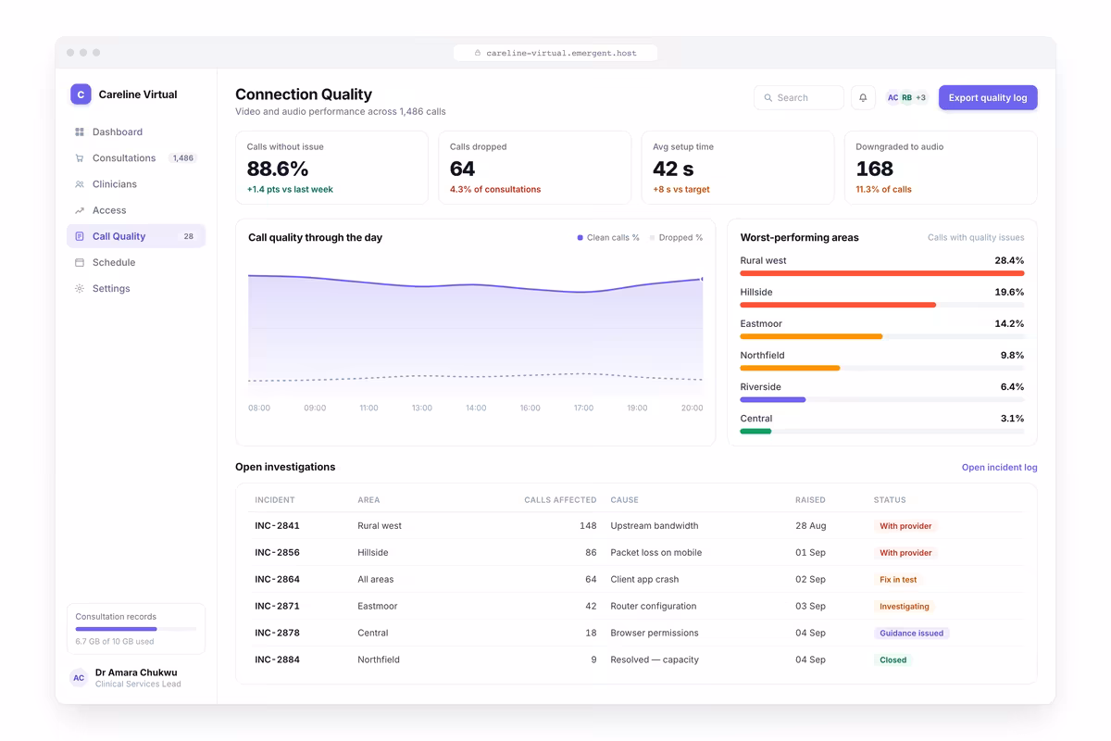Click the Settings gear icon
The height and width of the screenshot is (741, 1111).
point(80,288)
